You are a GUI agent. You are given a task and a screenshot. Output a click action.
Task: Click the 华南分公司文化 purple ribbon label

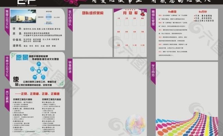(7, 68)
